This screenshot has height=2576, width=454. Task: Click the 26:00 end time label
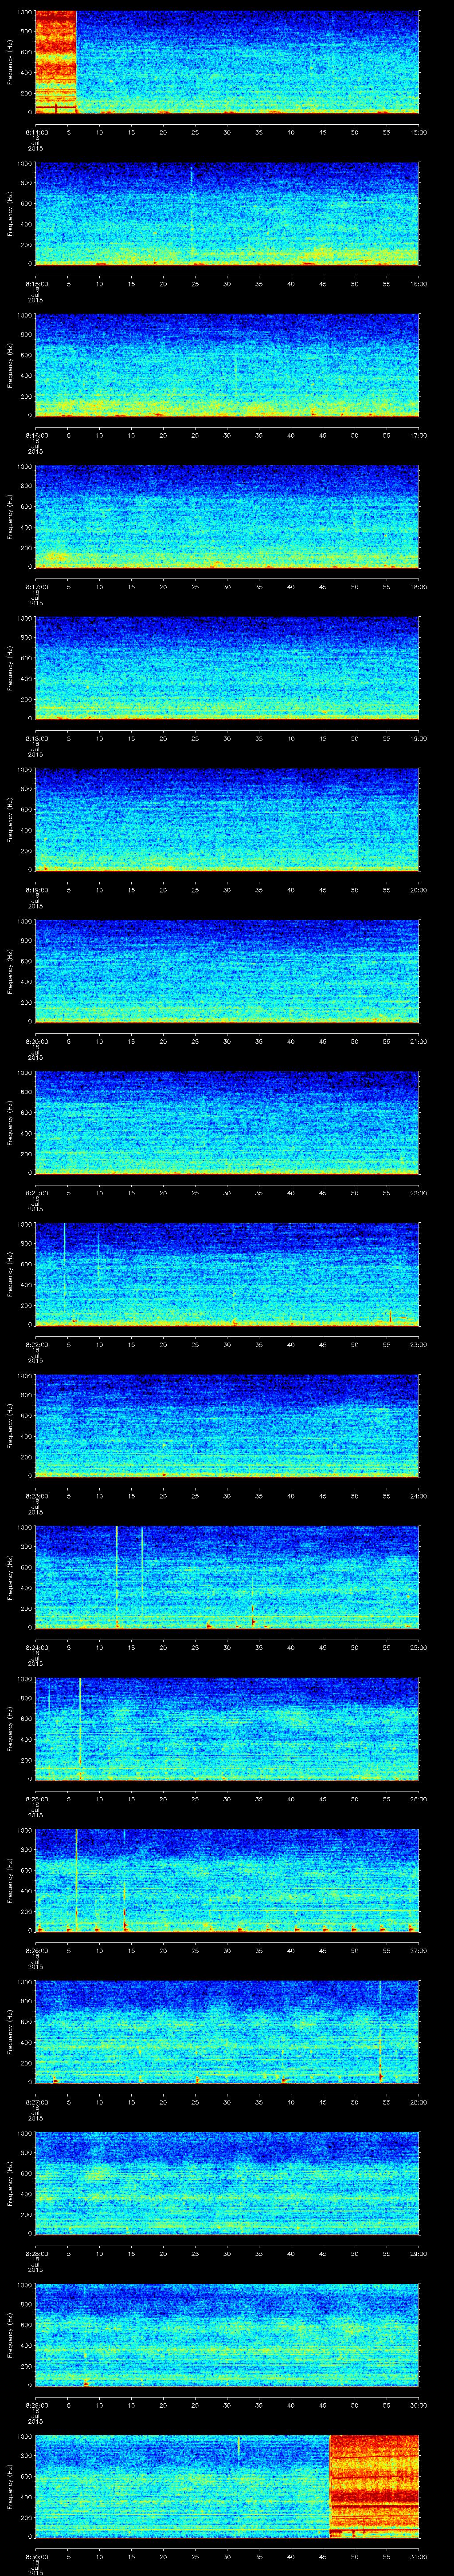click(x=418, y=1798)
